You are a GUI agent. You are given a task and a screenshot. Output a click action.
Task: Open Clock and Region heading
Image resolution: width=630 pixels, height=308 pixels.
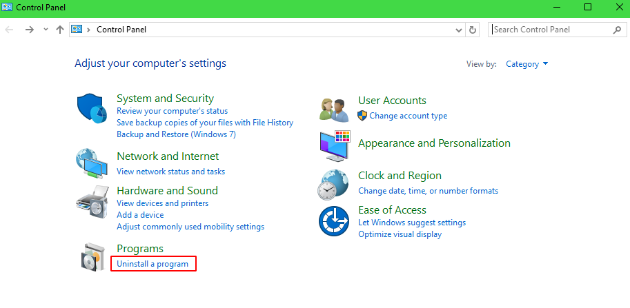coord(400,176)
